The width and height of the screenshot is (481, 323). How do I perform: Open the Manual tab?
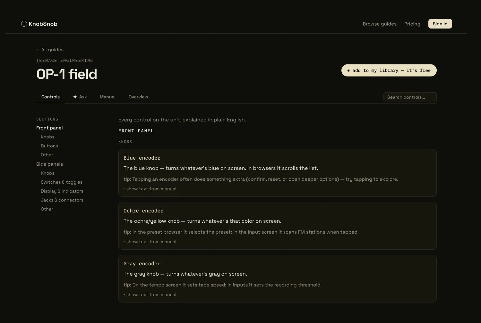click(x=107, y=97)
